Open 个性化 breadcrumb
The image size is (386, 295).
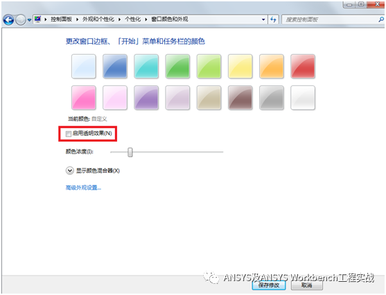(x=133, y=19)
